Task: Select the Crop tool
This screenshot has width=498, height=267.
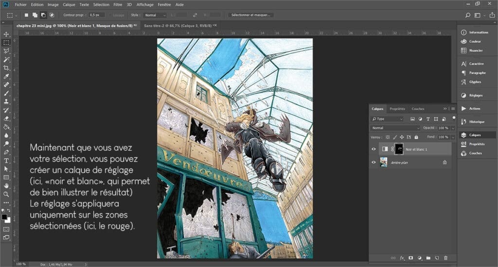Action: click(6, 68)
